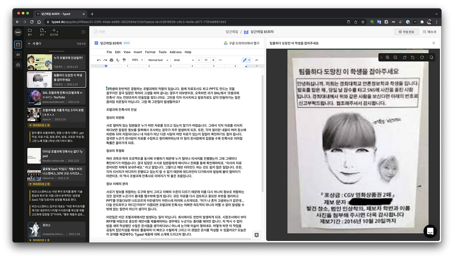Open the download tray icon in the left rail
Viewport: 454px width, 259px height.
[x=18, y=65]
